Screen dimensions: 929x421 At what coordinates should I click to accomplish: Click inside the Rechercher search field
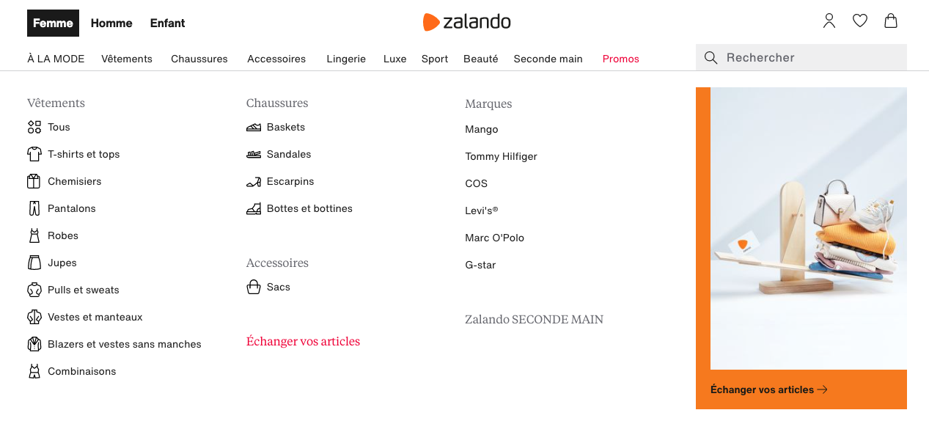[x=801, y=57]
